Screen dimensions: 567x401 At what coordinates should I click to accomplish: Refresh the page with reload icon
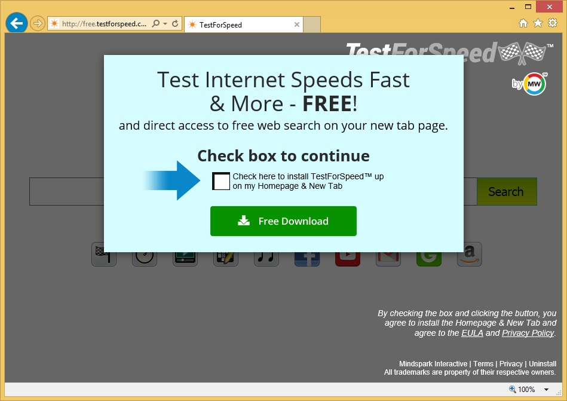click(175, 24)
